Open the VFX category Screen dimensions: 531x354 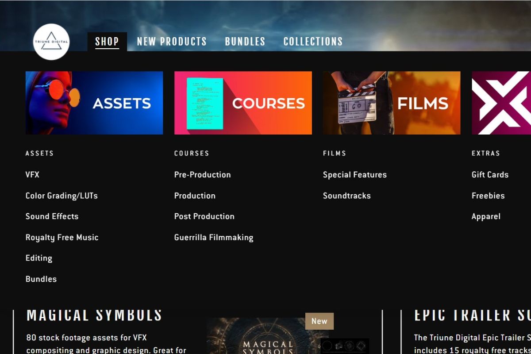(x=32, y=175)
